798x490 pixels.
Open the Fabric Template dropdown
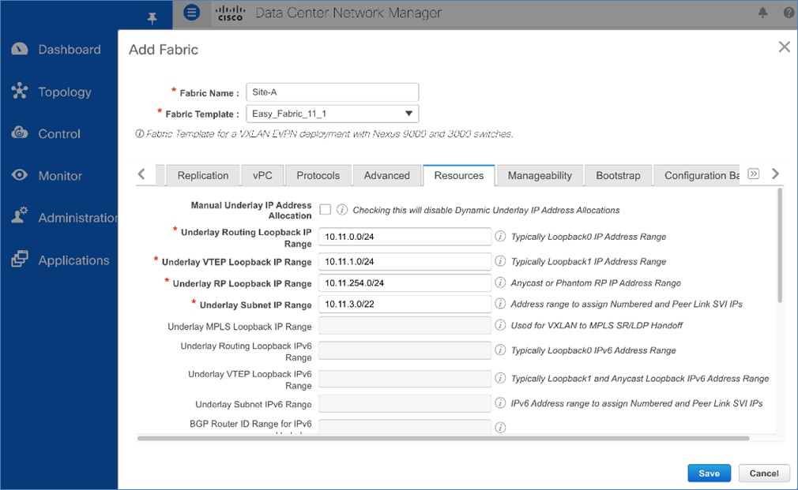(333, 114)
